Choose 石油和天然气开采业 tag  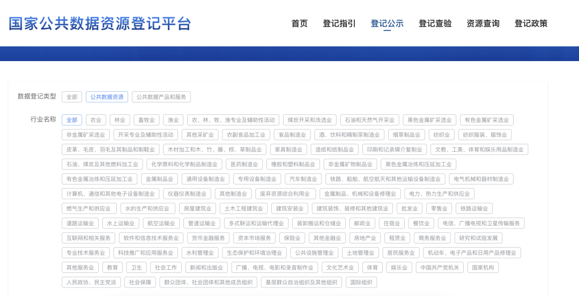click(369, 120)
